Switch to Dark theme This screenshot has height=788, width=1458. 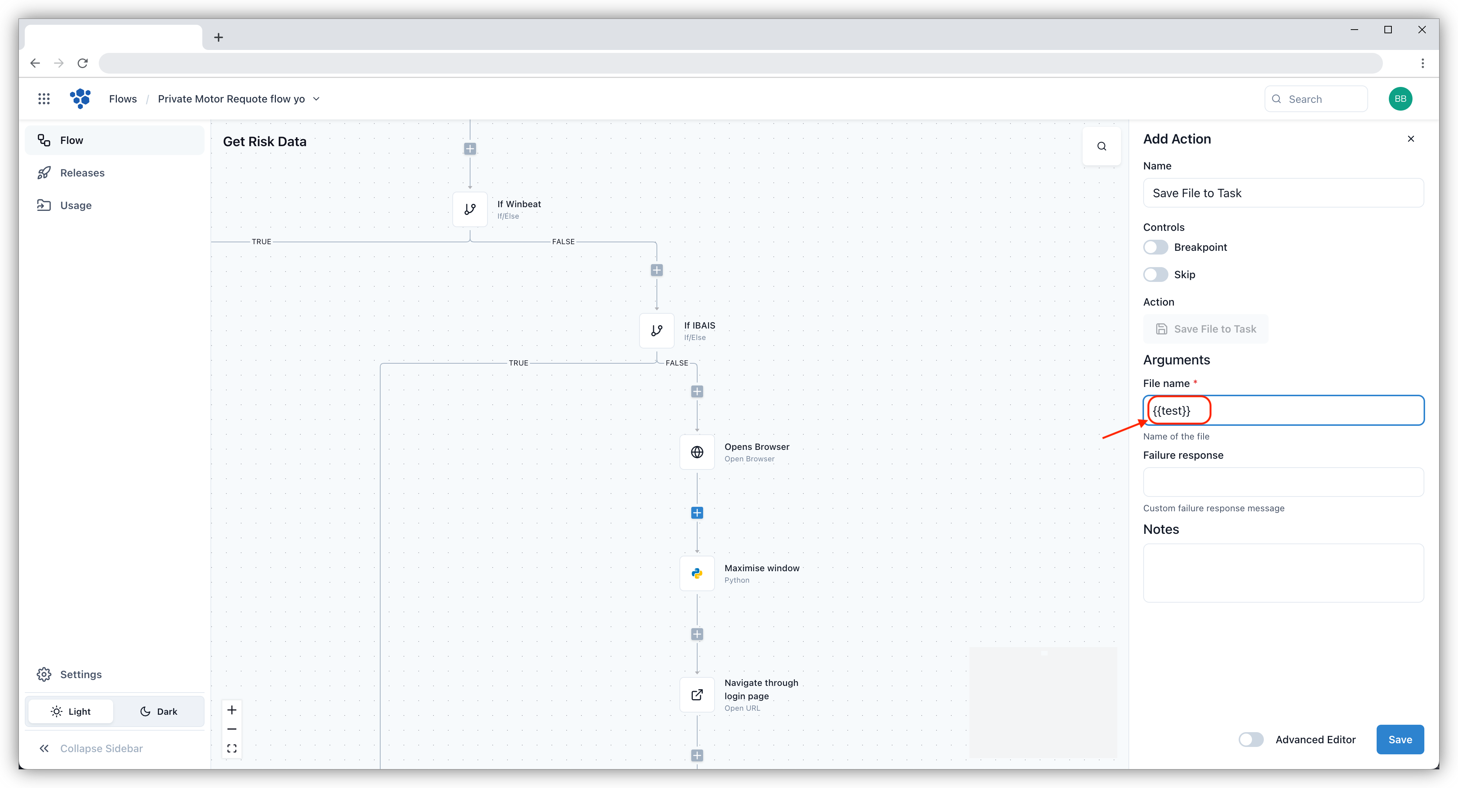click(158, 711)
